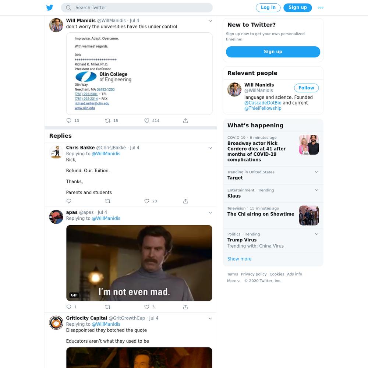The image size is (368, 368).
Task: Share apas's GIF tweet
Action: point(185,307)
